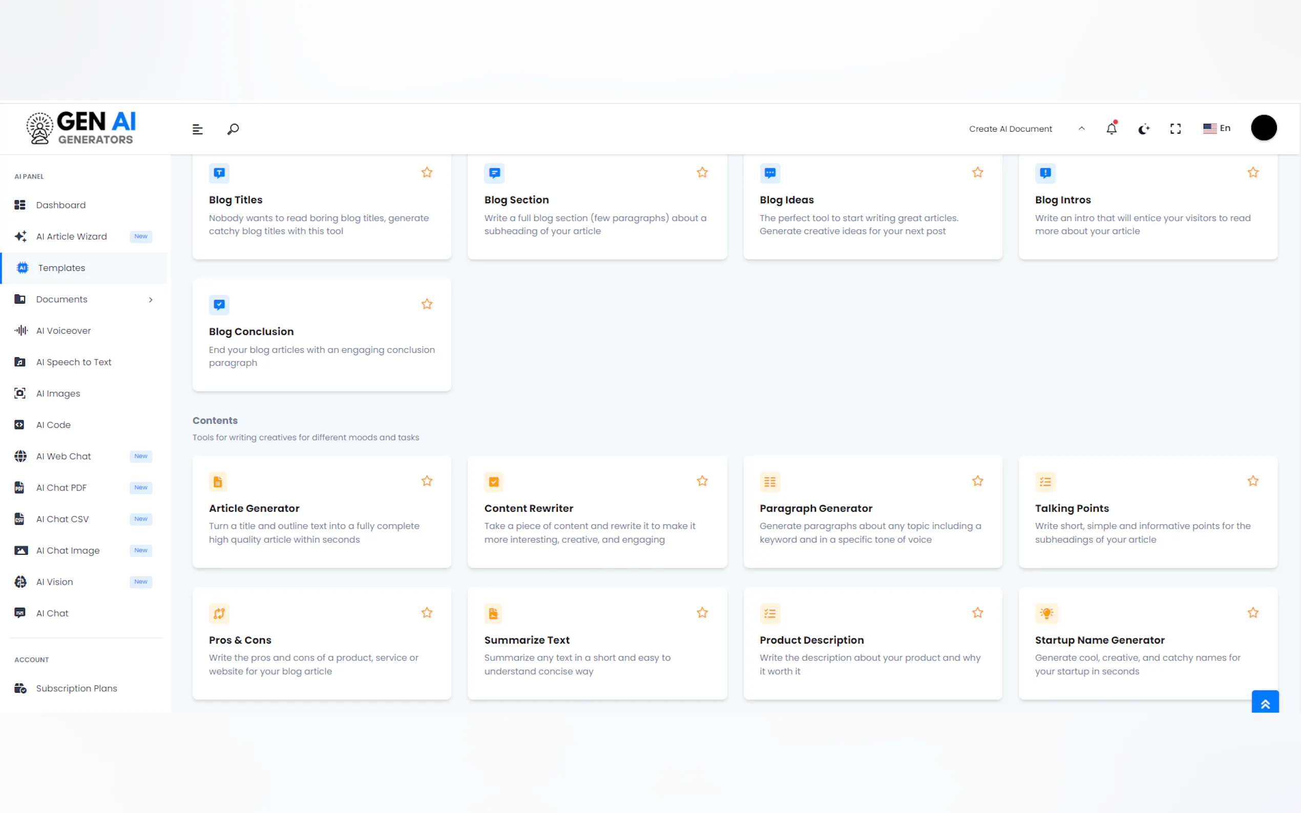Open the AI Code tool
The image size is (1301, 813).
pyautogui.click(x=52, y=424)
